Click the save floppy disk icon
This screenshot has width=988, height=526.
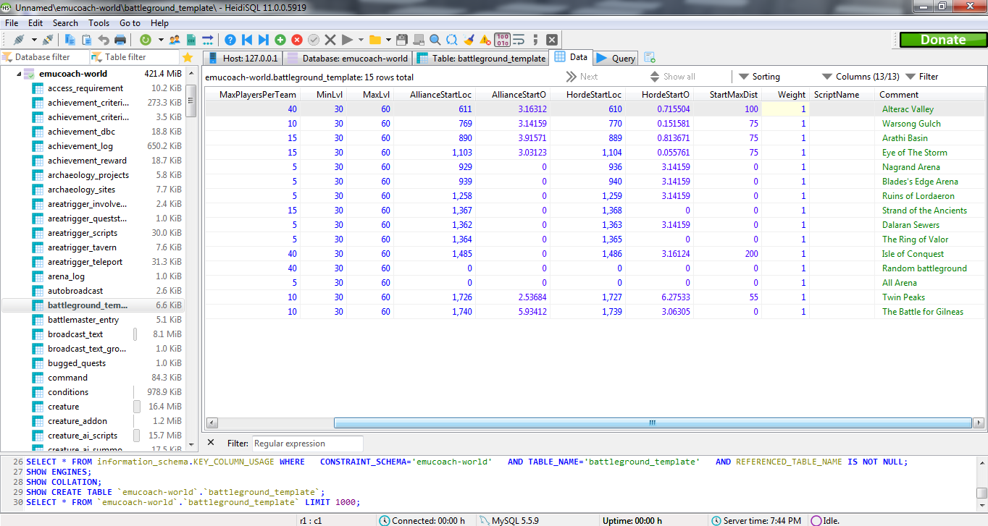click(402, 40)
